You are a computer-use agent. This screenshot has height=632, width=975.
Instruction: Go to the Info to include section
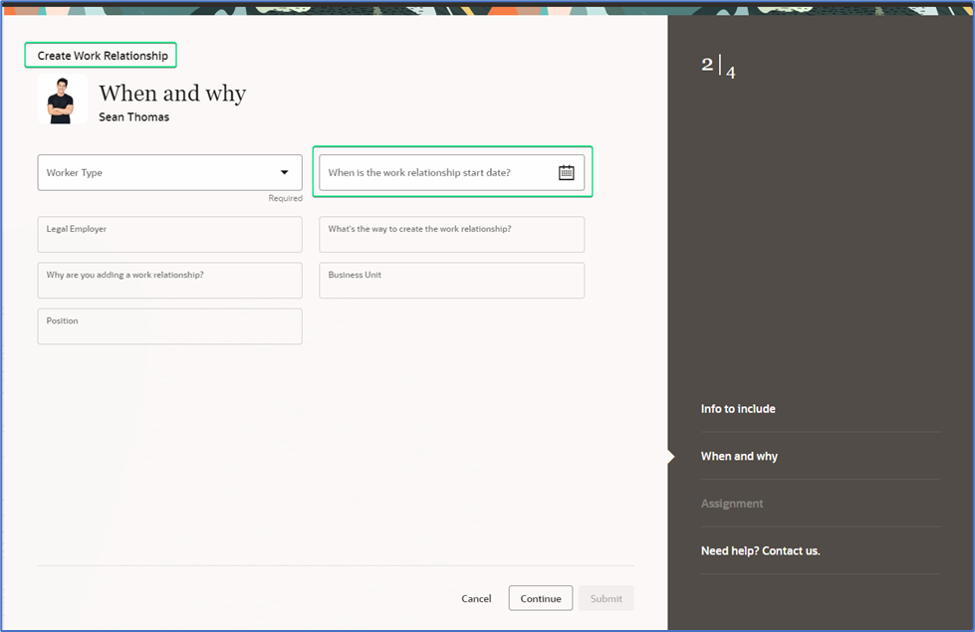pos(739,408)
